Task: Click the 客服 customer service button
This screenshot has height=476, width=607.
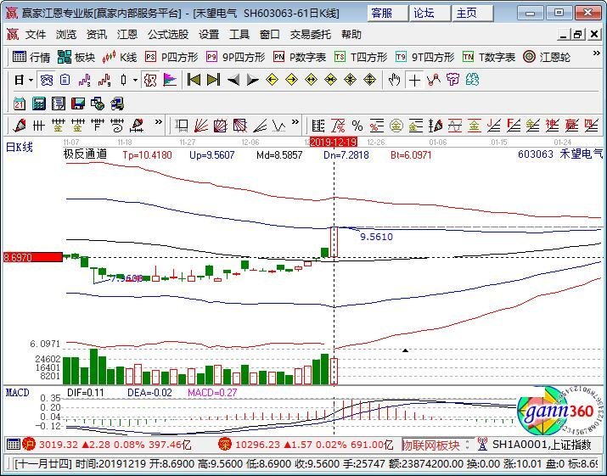Action: click(387, 14)
